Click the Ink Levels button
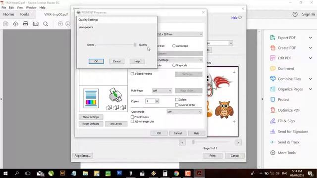Image resolution: width=317 pixels, height=178 pixels. [x=116, y=124]
